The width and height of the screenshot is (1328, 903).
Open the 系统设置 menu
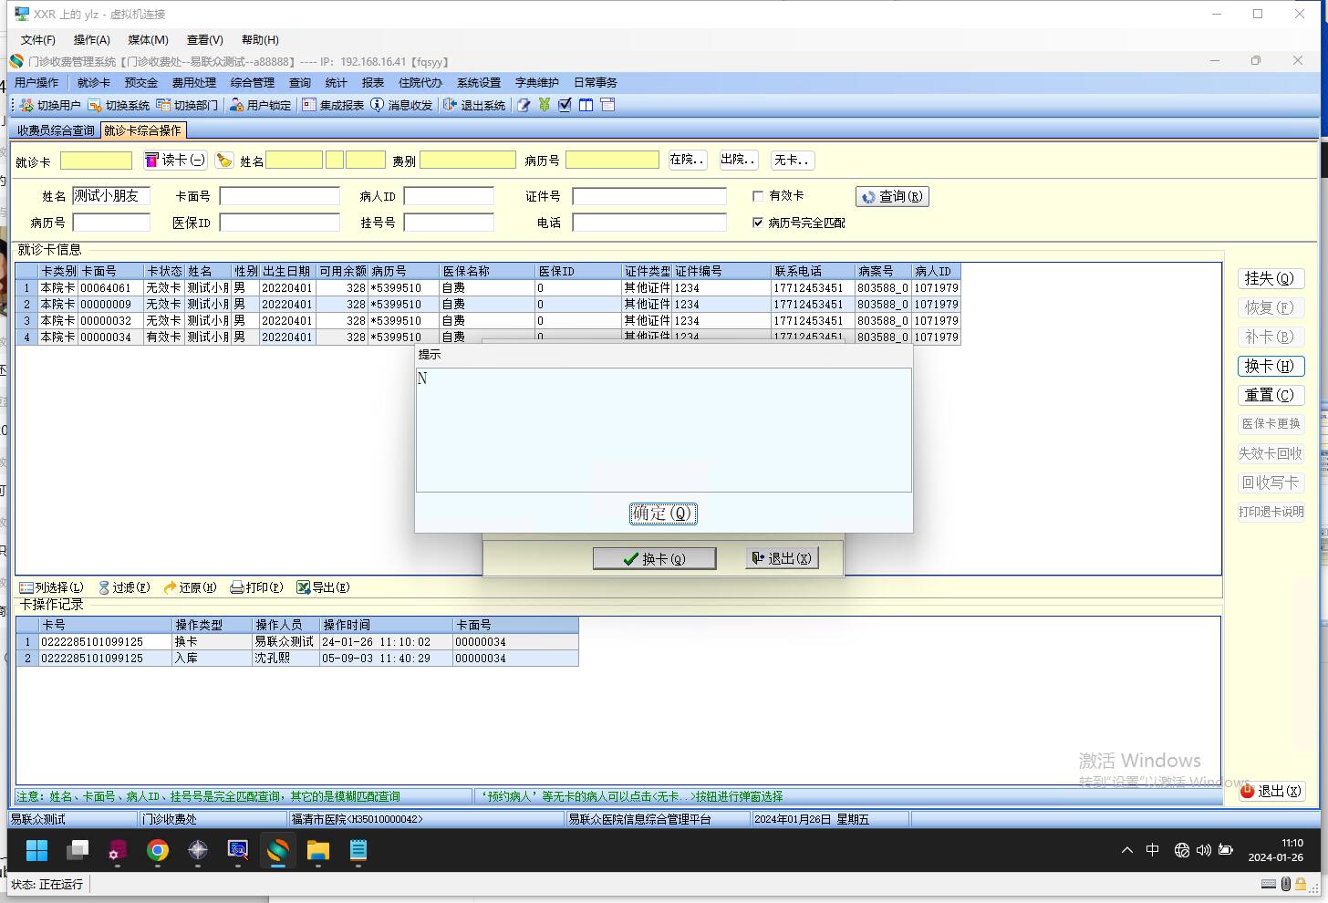[x=479, y=83]
